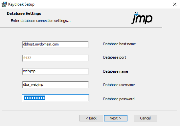The width and height of the screenshot is (180, 126).
Task: Click the Database username field
Action: point(56,85)
